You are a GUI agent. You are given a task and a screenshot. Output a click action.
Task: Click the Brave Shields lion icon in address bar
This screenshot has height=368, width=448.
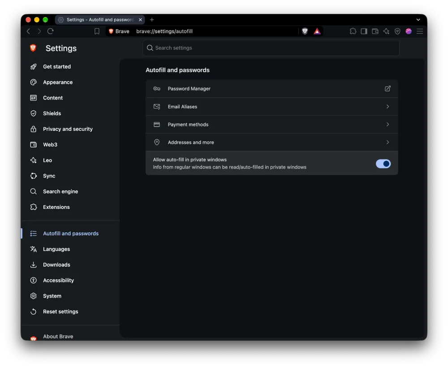(x=305, y=31)
